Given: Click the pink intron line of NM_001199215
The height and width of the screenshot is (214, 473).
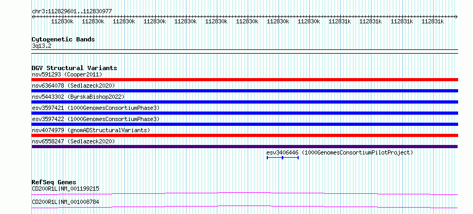Looking at the screenshot, I should pyautogui.click(x=244, y=193).
